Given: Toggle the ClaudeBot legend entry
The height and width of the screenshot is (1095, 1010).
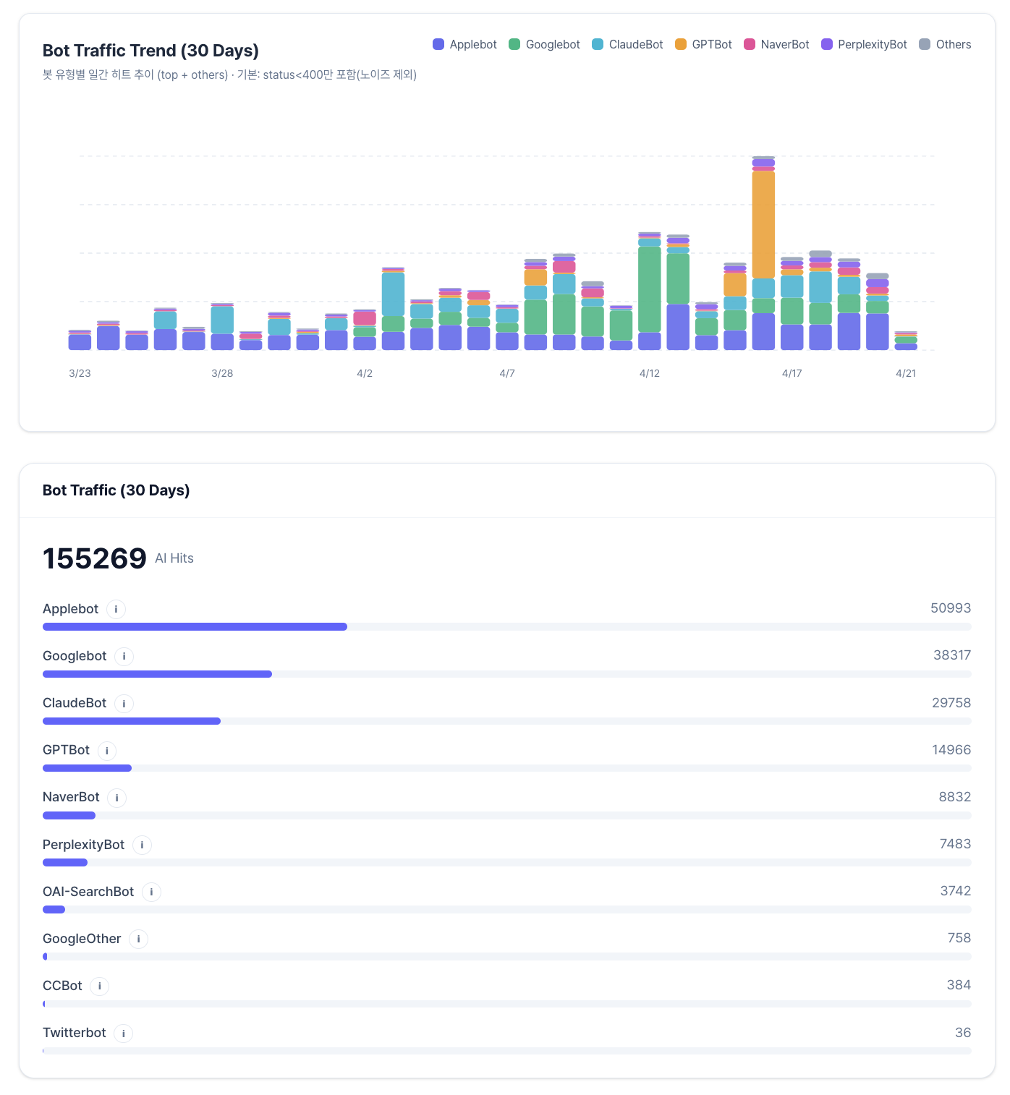Looking at the screenshot, I should (x=627, y=44).
